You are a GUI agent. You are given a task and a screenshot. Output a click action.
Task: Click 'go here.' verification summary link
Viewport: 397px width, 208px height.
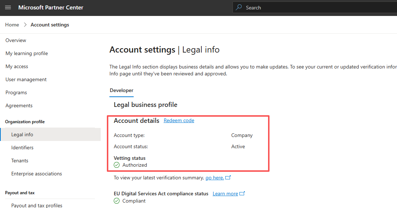(x=215, y=178)
